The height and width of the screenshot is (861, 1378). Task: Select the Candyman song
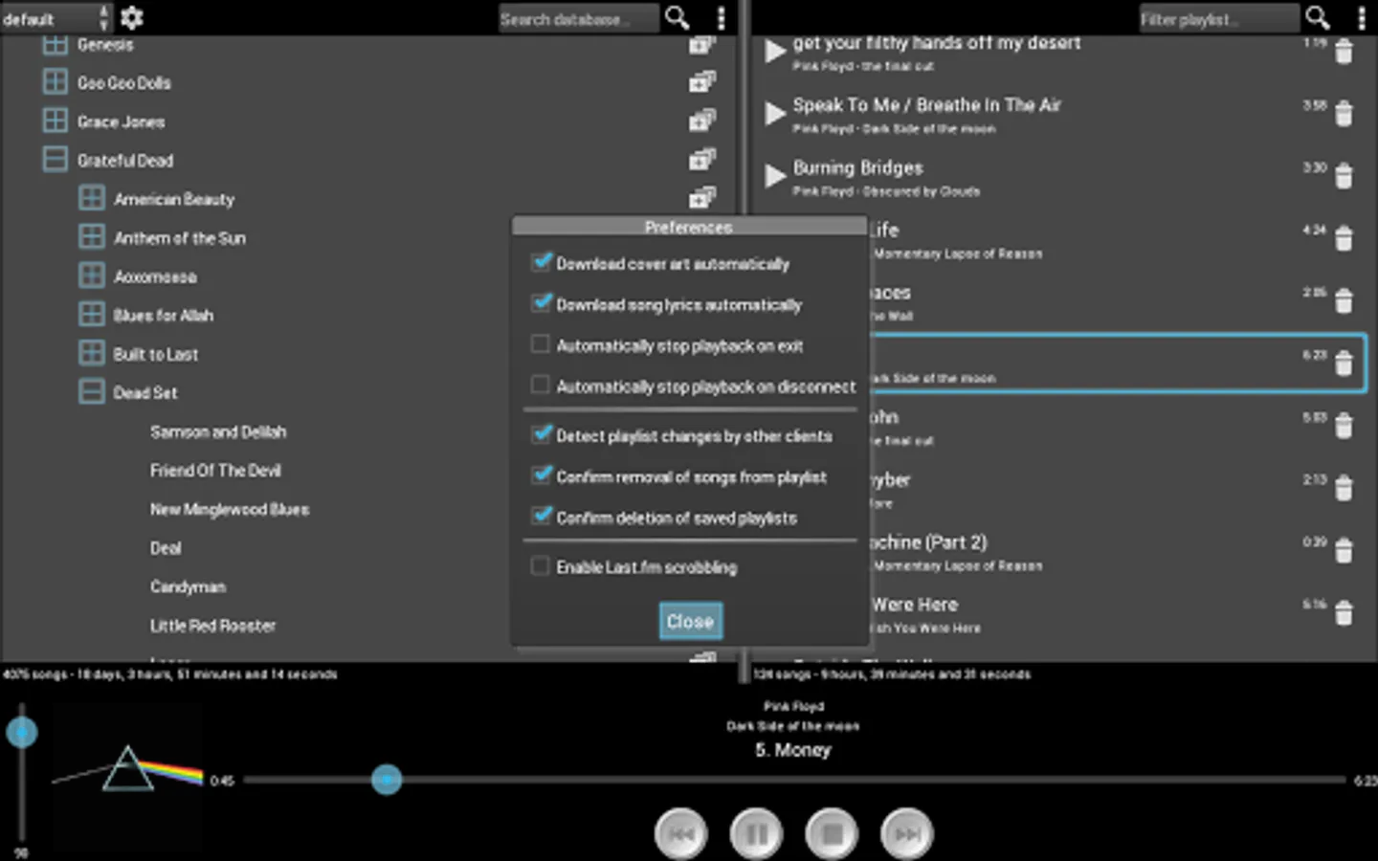[x=188, y=586]
